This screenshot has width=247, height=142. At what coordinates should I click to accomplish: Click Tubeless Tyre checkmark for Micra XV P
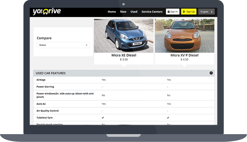pos(168,118)
